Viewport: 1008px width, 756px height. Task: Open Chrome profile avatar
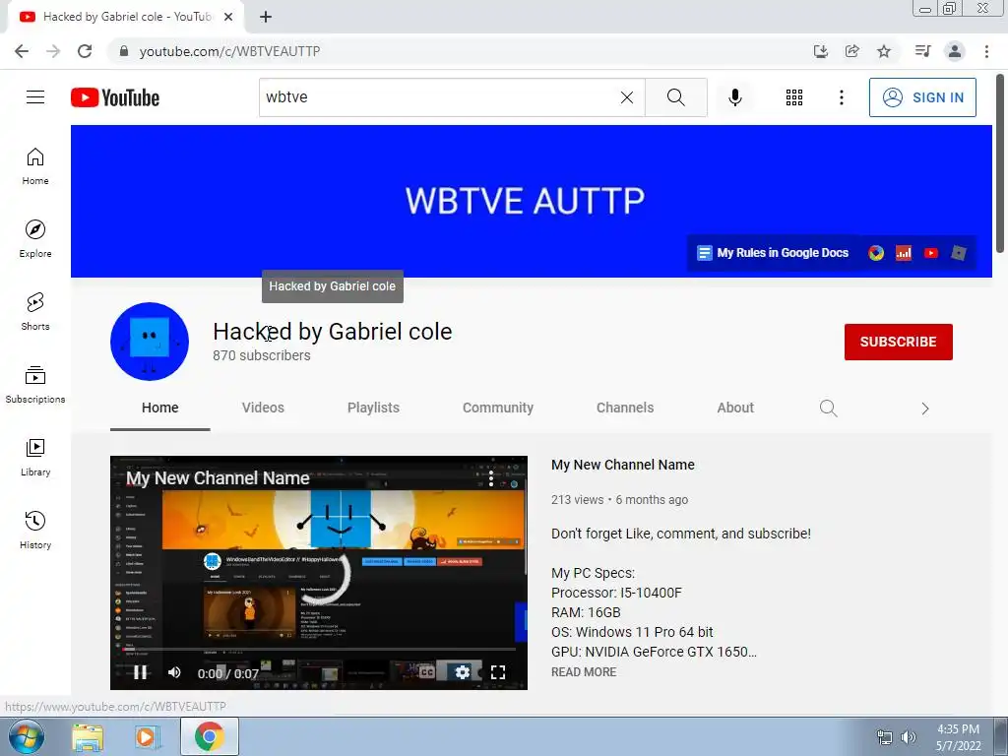(955, 51)
